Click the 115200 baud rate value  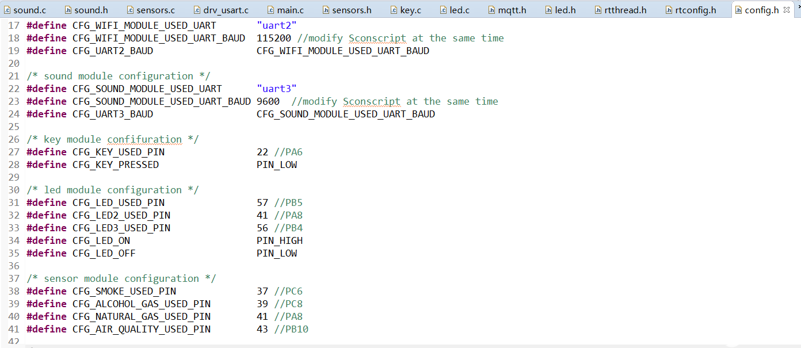point(274,38)
